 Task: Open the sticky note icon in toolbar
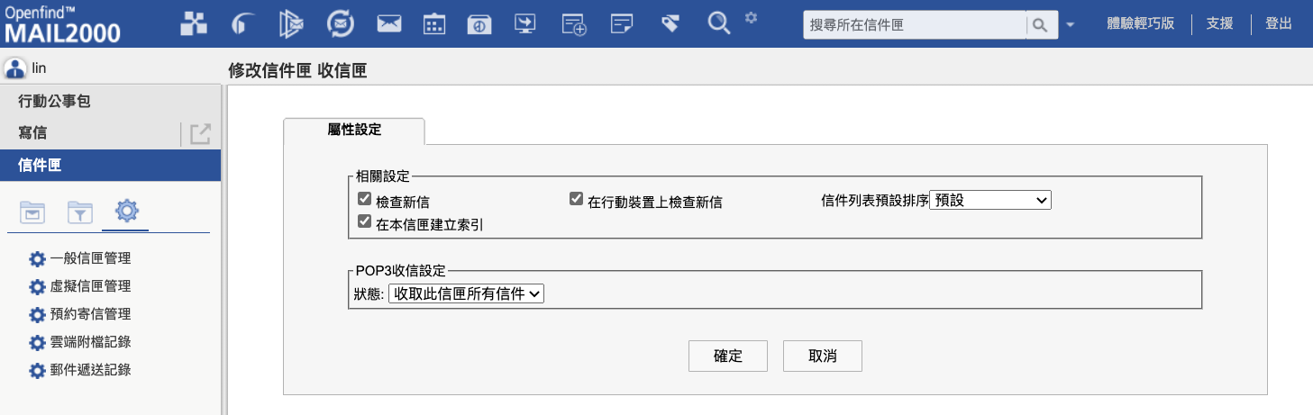tap(622, 24)
